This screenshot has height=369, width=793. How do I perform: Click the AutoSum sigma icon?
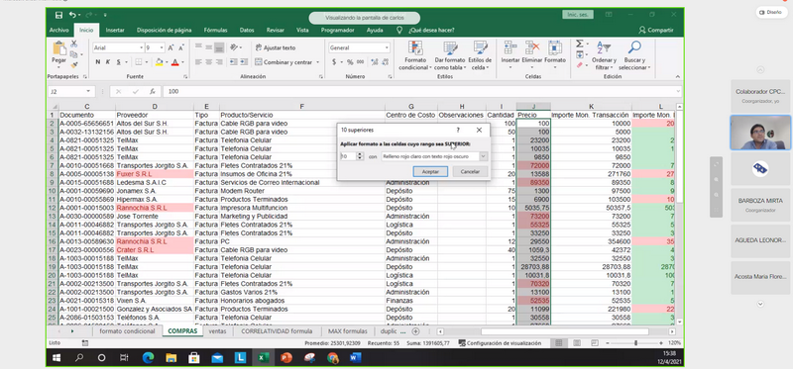point(580,44)
